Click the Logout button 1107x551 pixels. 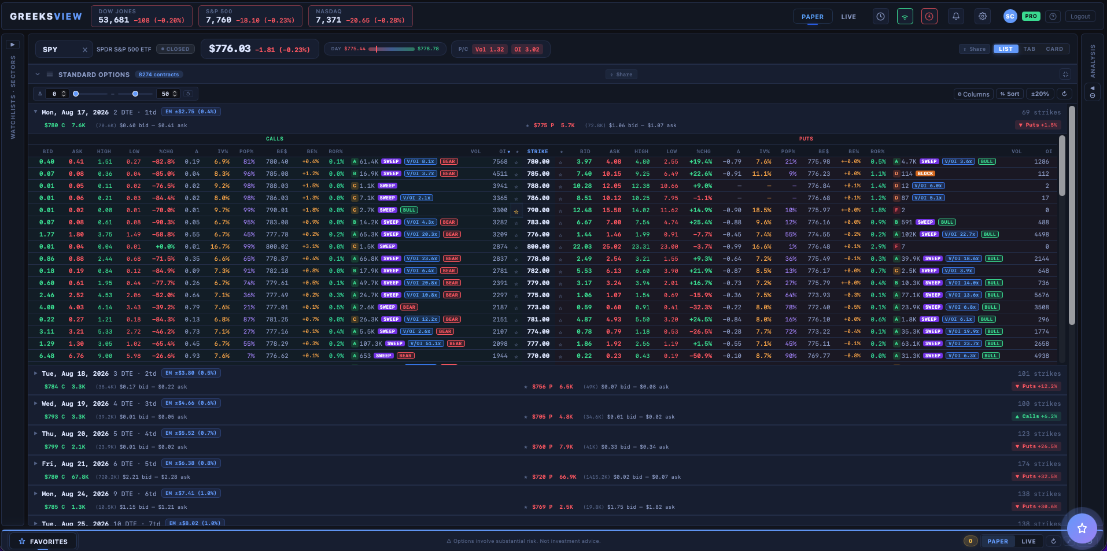coord(1080,17)
